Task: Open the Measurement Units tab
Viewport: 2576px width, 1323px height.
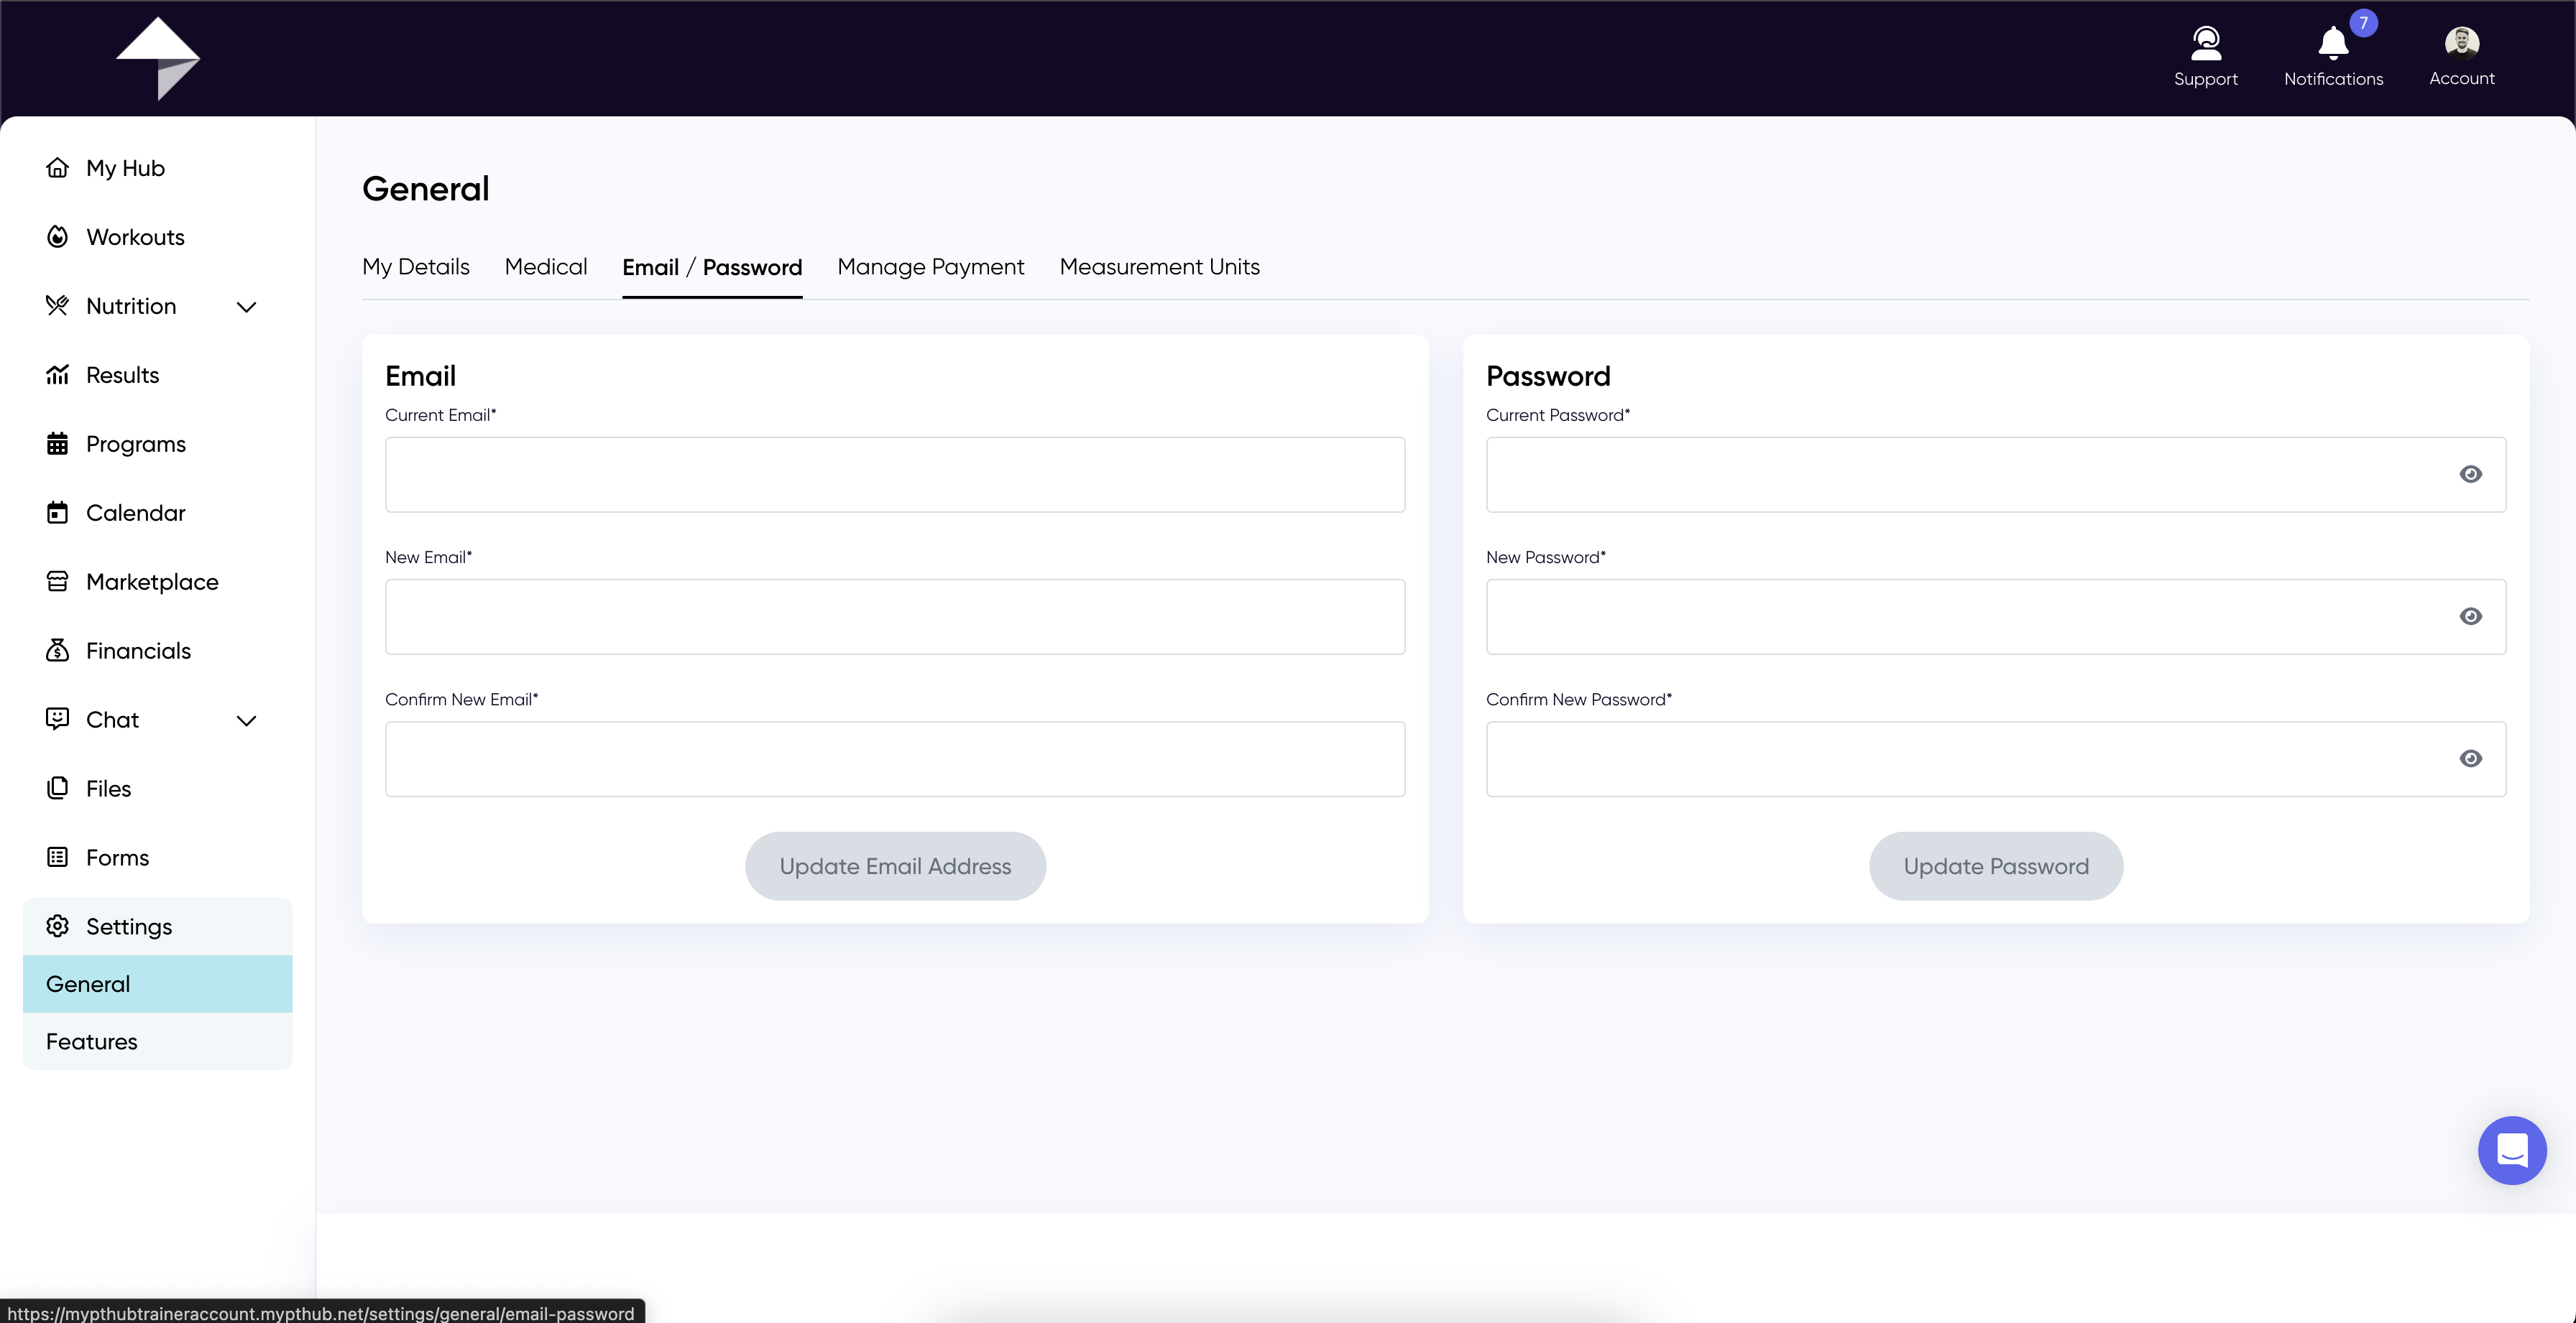Action: pyautogui.click(x=1160, y=266)
